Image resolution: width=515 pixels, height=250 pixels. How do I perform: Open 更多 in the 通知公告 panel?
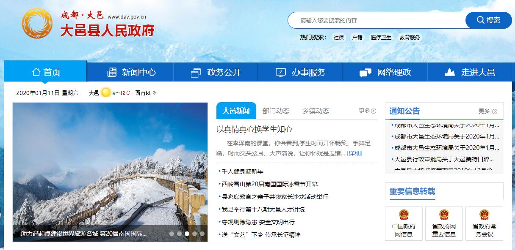coord(488,111)
